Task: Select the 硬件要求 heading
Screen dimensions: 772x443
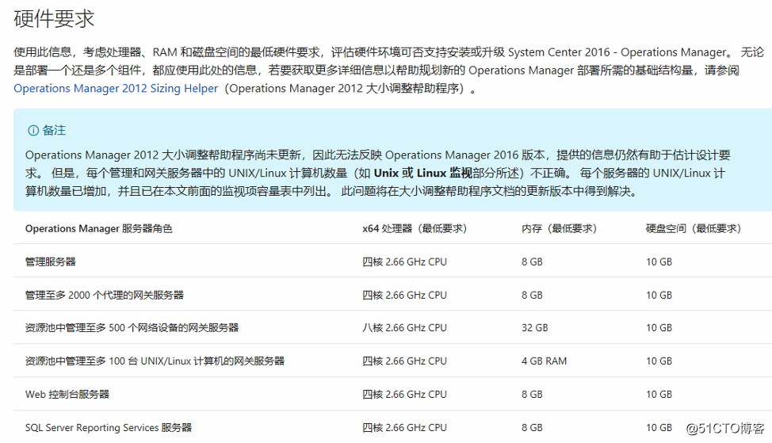Action: tap(54, 19)
